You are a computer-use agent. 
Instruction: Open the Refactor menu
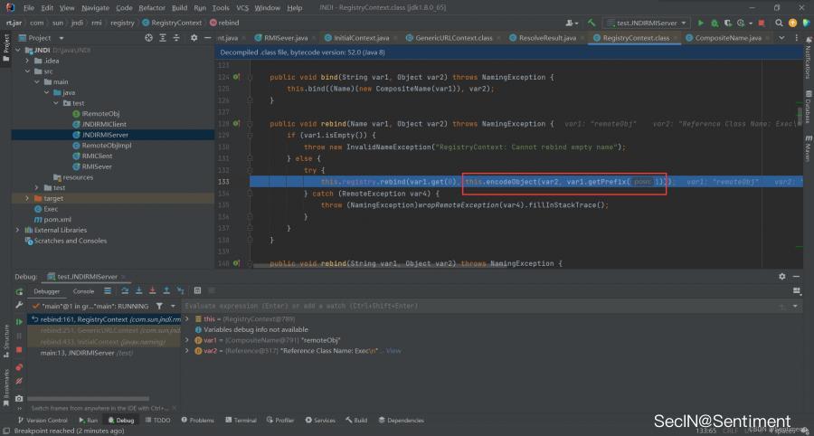pos(152,7)
